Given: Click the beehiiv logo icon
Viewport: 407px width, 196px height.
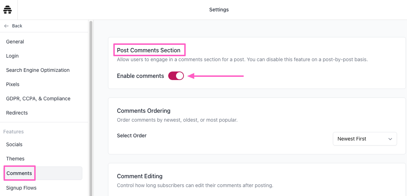Looking at the screenshot, I should point(7,10).
